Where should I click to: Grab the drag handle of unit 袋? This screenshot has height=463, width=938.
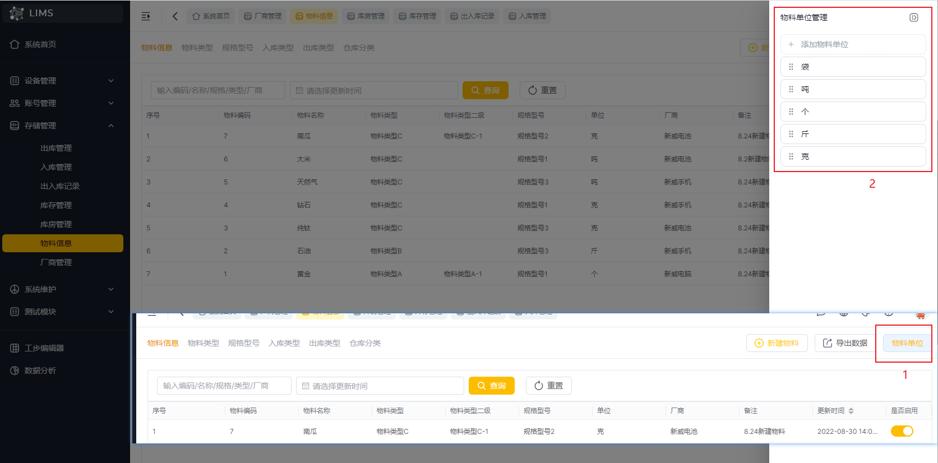tap(791, 67)
